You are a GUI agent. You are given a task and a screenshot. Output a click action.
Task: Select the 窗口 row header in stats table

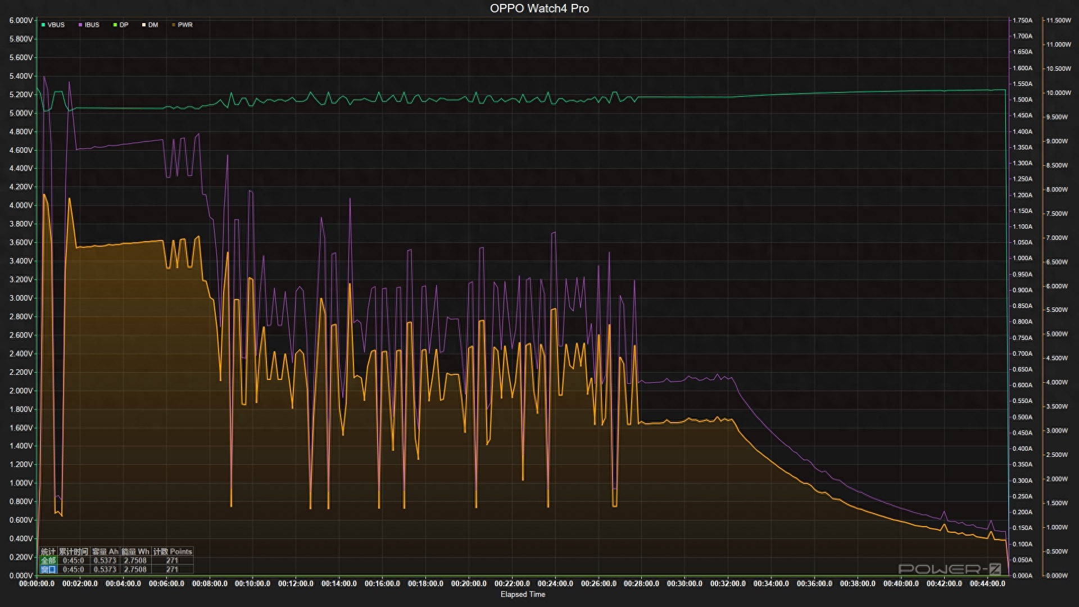(48, 569)
